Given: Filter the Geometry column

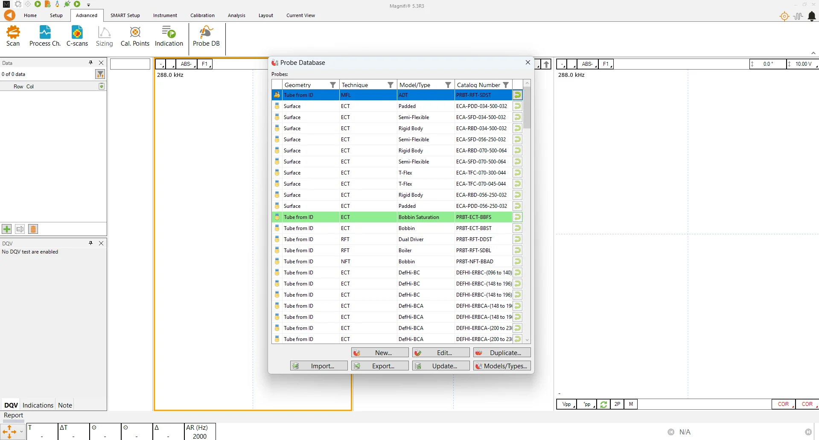Looking at the screenshot, I should (x=333, y=85).
